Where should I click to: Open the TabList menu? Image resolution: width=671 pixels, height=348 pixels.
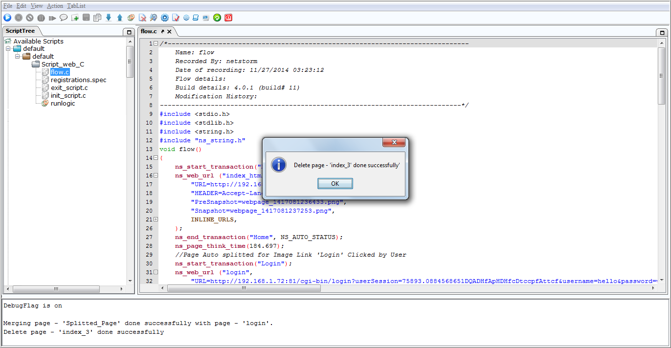pos(76,6)
